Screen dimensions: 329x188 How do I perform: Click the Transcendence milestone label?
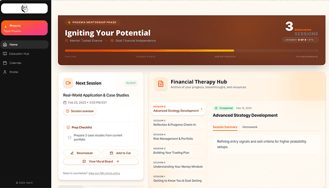tap(307, 57)
